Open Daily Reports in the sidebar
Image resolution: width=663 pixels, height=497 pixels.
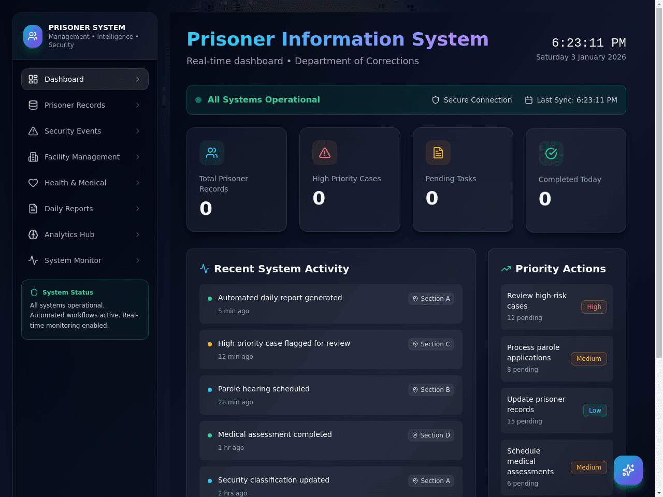pos(85,209)
